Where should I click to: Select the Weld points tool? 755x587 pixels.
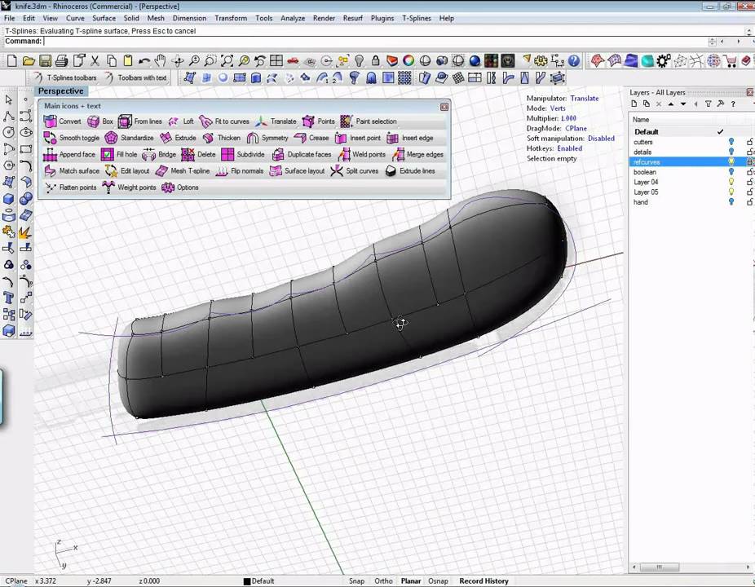pyautogui.click(x=362, y=155)
